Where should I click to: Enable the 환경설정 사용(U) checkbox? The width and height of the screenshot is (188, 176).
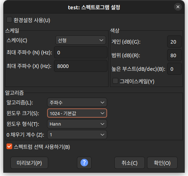click(x=9, y=20)
